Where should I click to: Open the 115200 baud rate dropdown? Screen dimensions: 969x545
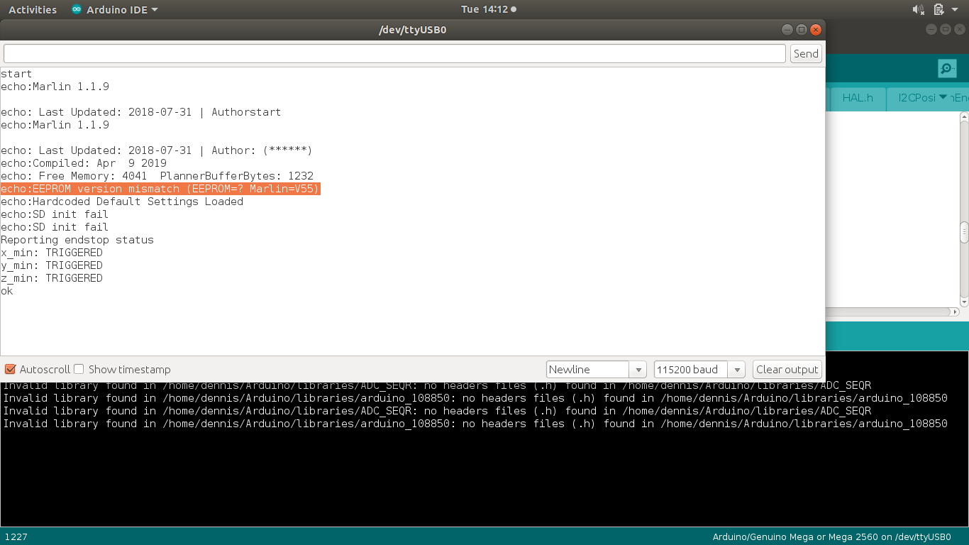coord(699,369)
